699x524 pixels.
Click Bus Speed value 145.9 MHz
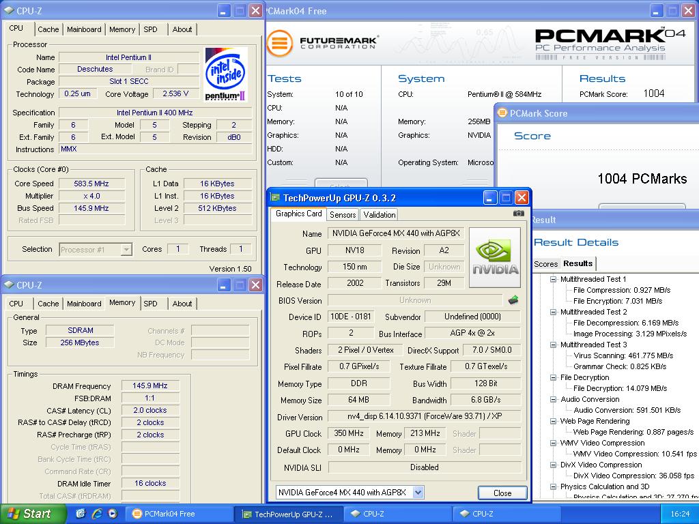click(91, 208)
